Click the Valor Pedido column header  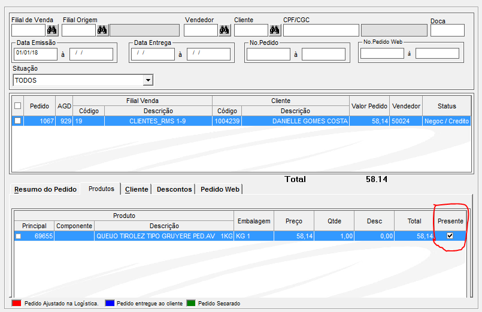[369, 106]
